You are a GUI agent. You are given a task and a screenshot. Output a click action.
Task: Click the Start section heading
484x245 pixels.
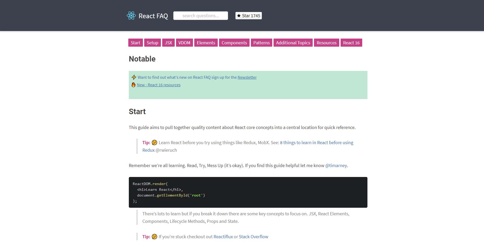tap(137, 112)
